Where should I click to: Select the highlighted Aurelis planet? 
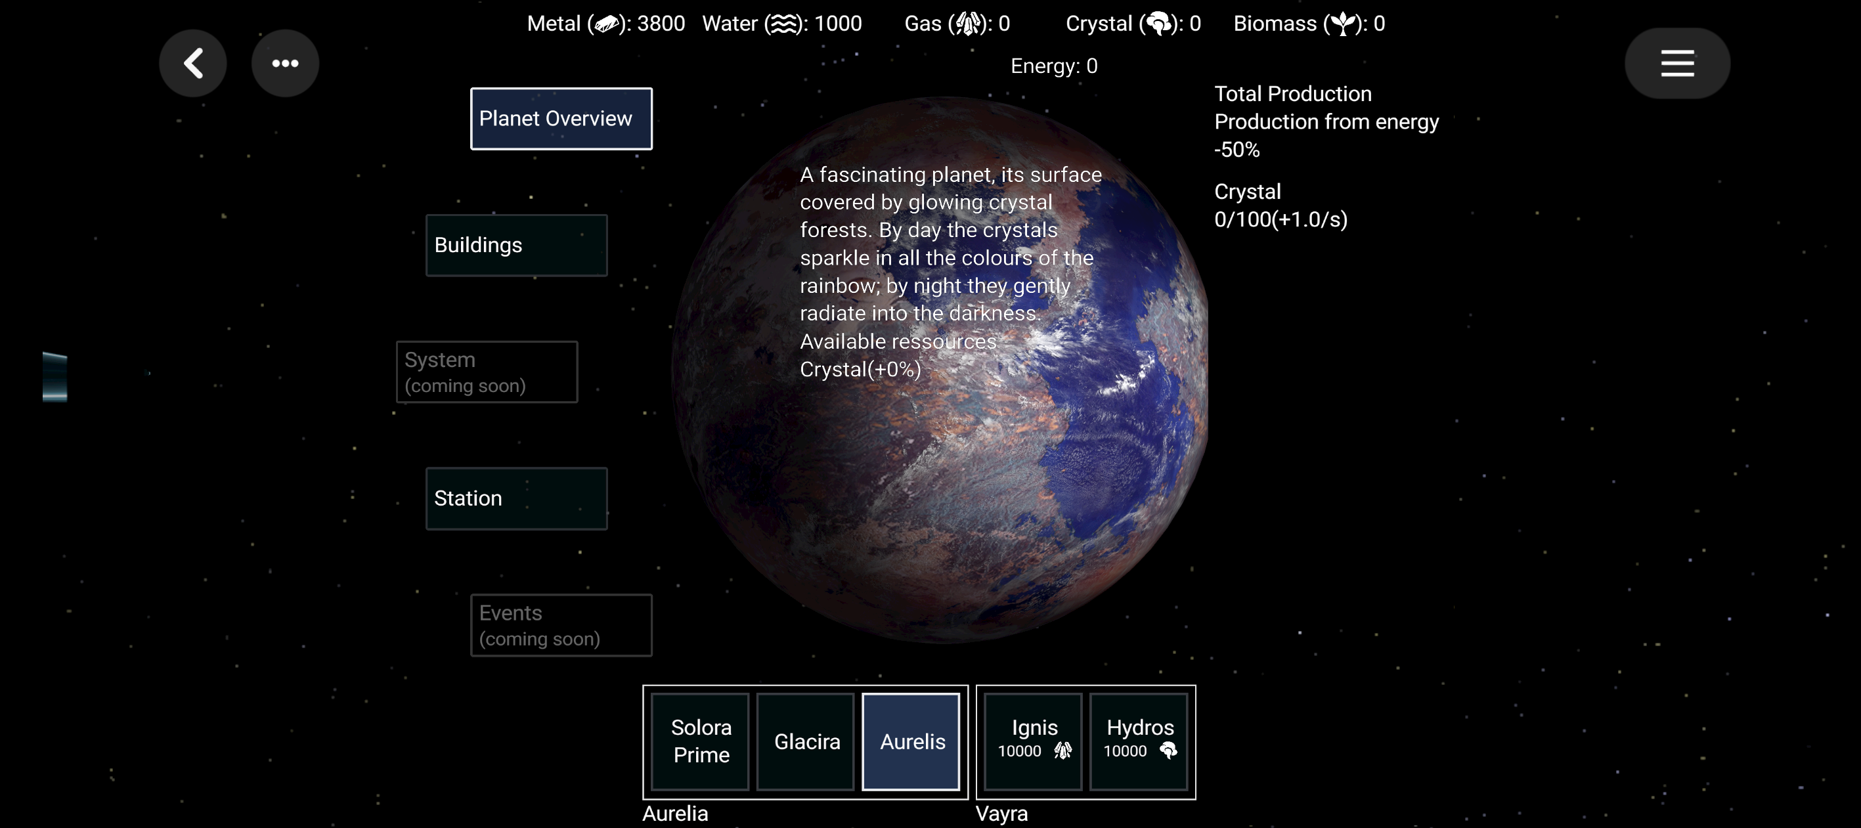911,741
